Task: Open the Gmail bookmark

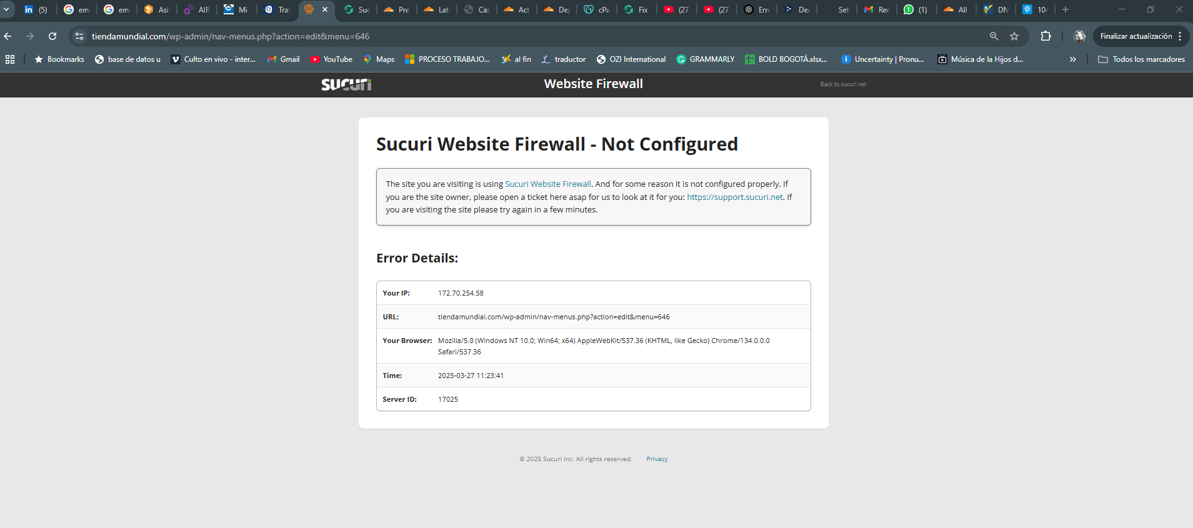Action: pos(284,59)
